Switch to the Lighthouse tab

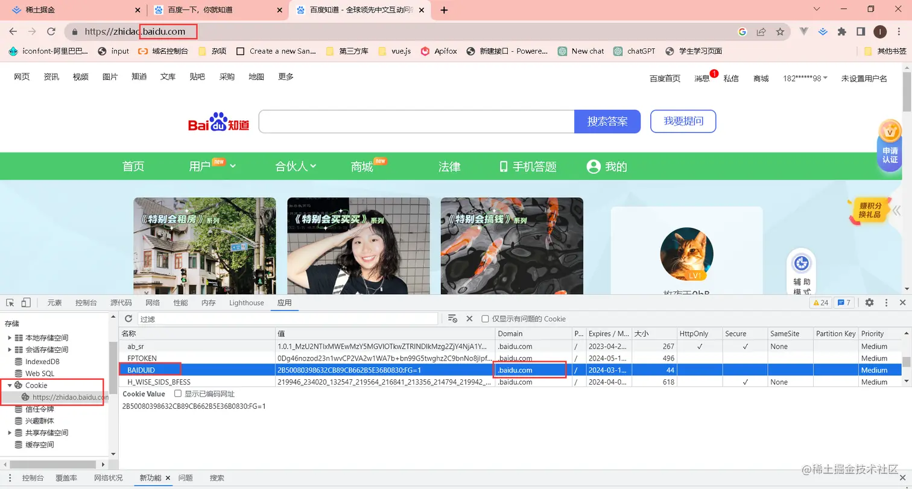click(x=246, y=303)
